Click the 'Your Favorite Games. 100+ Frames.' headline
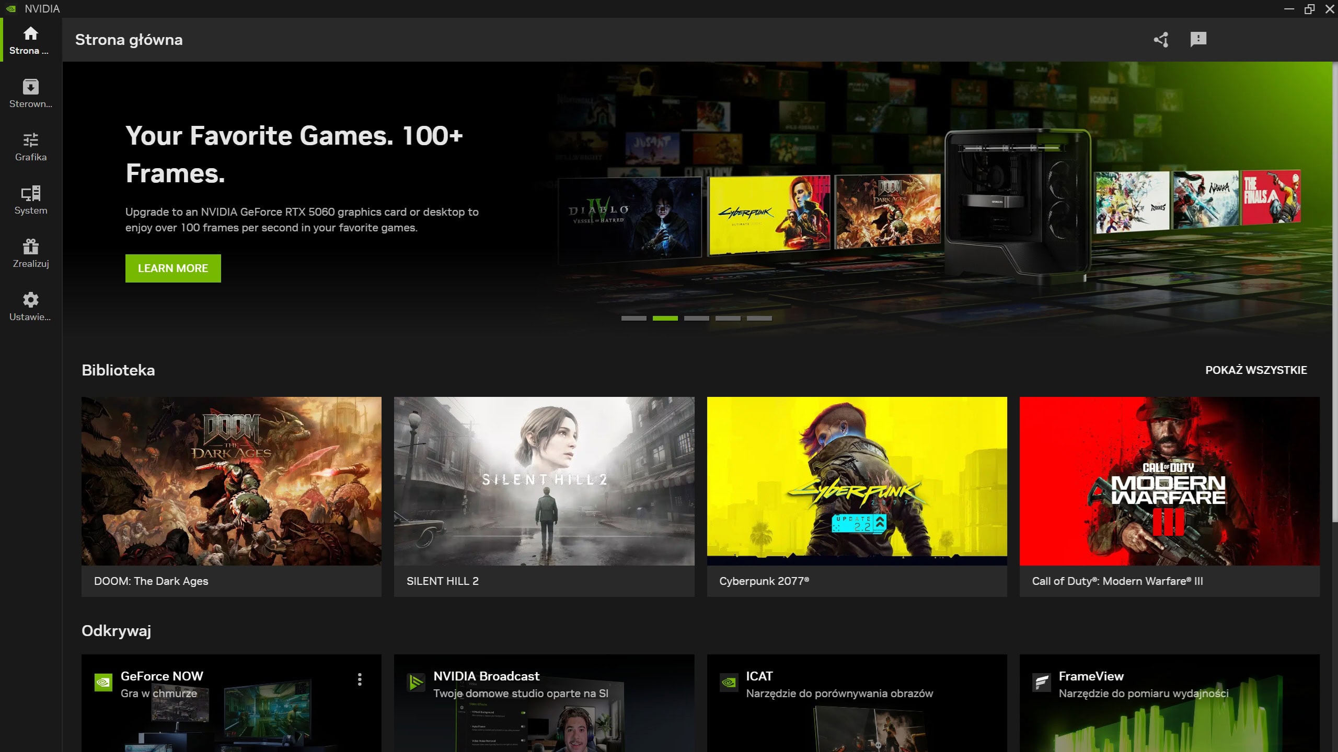This screenshot has width=1338, height=752. tap(294, 155)
